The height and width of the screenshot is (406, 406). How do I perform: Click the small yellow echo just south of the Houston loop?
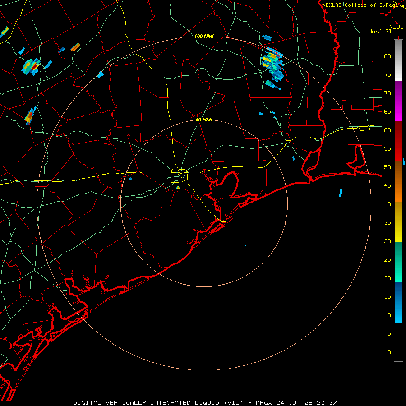[178, 188]
